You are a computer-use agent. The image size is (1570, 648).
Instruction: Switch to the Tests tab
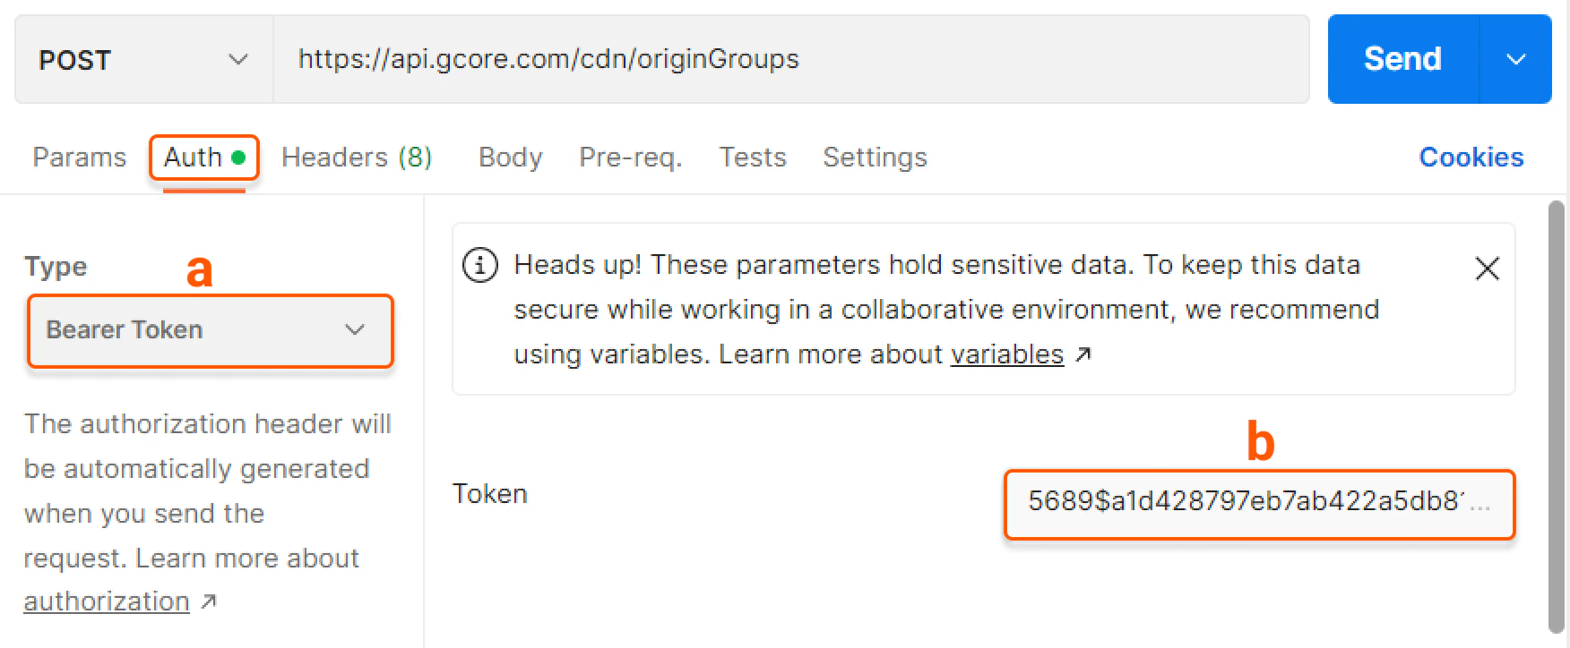coord(753,157)
